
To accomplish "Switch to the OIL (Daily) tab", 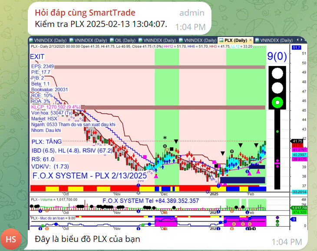I will pyautogui.click(x=123, y=40).
